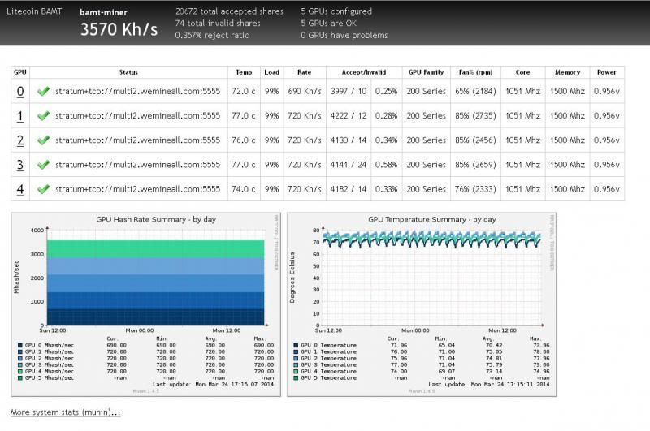Click the 65% (2184) fan cell
Viewport: 650px width, 431px height.
pyautogui.click(x=475, y=91)
